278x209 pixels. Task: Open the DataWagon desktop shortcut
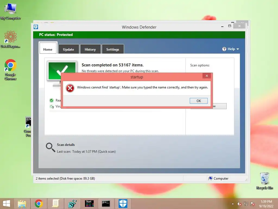[11, 39]
